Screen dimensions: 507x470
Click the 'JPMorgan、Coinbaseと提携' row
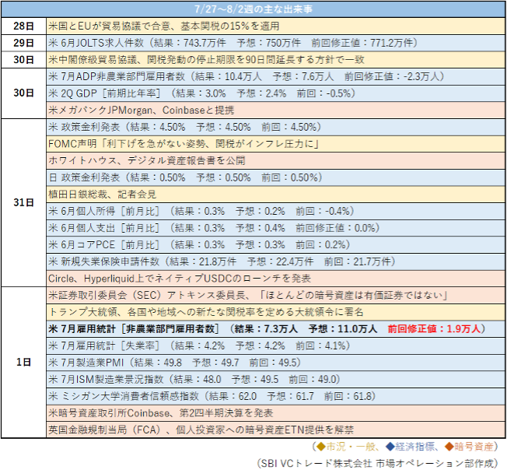(x=276, y=110)
